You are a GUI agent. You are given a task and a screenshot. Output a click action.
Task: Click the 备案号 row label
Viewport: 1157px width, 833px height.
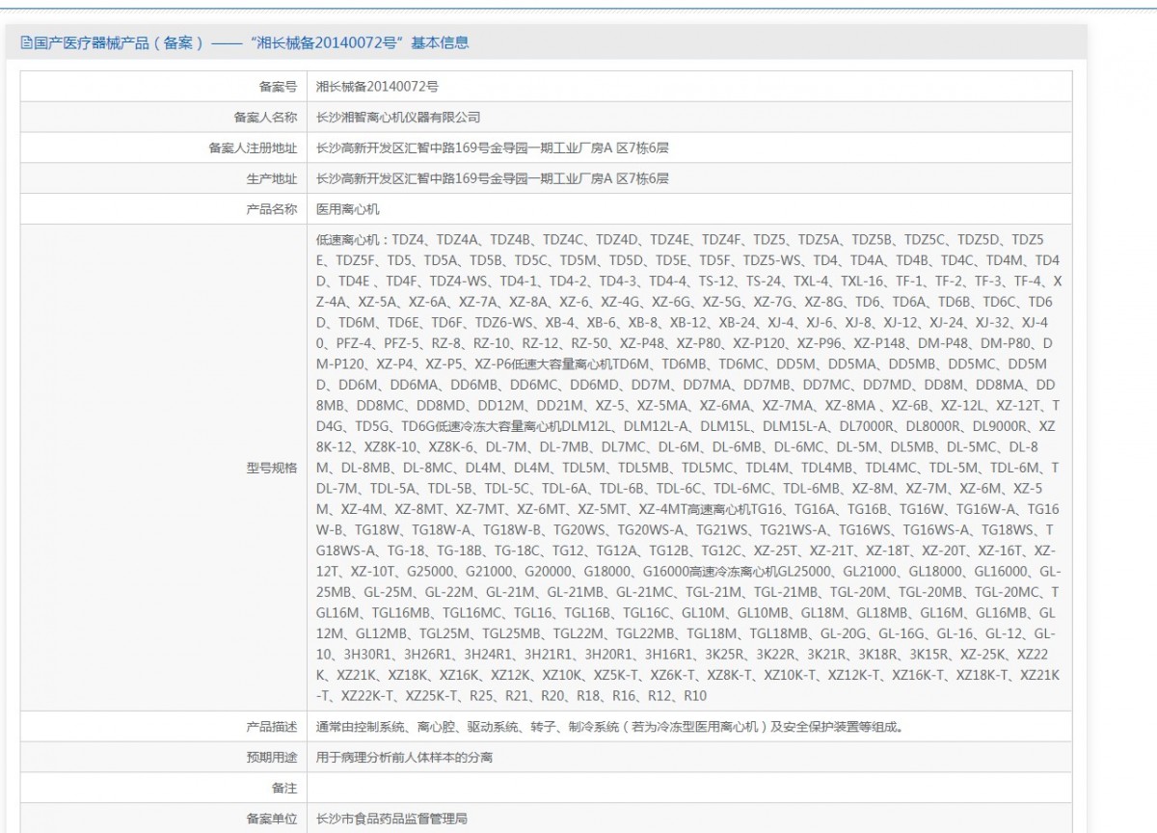(278, 87)
